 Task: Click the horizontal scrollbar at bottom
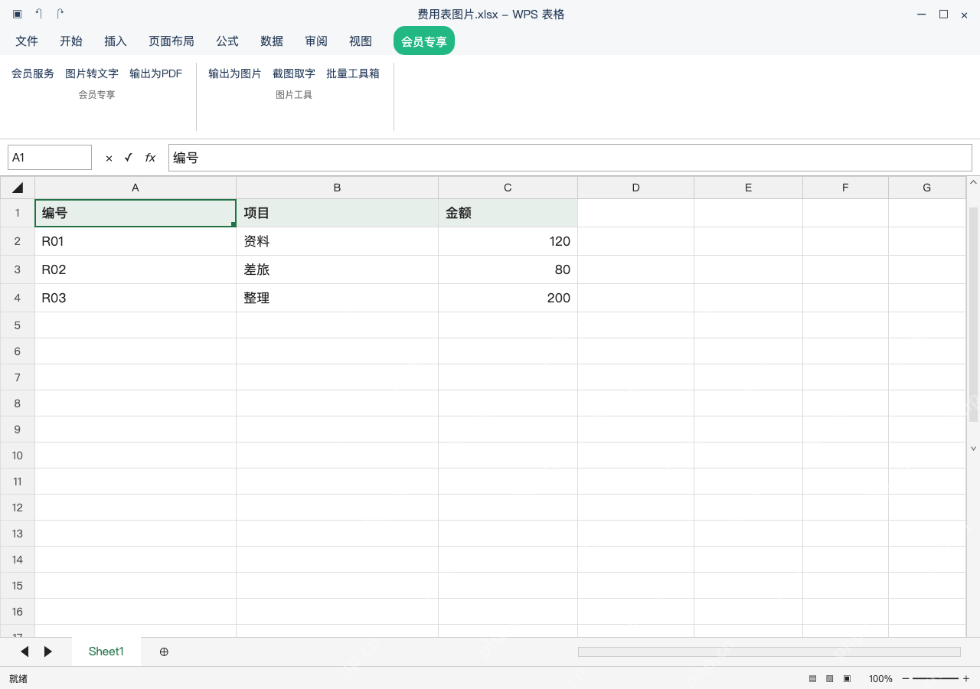769,651
